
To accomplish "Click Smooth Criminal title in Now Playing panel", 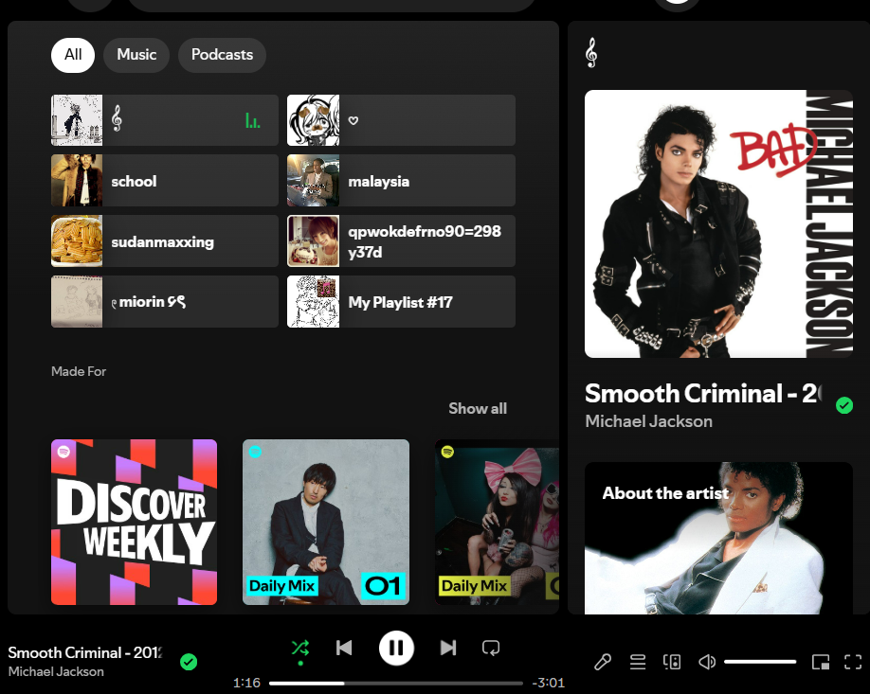I will [704, 394].
